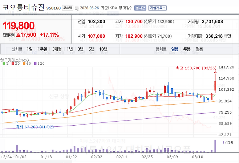
Task: Switch to 일봉 daily candle chart
Action: tap(175, 49)
